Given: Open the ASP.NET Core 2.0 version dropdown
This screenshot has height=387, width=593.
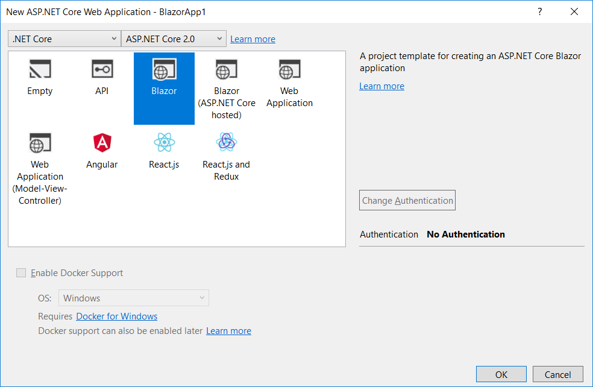Looking at the screenshot, I should click(174, 38).
